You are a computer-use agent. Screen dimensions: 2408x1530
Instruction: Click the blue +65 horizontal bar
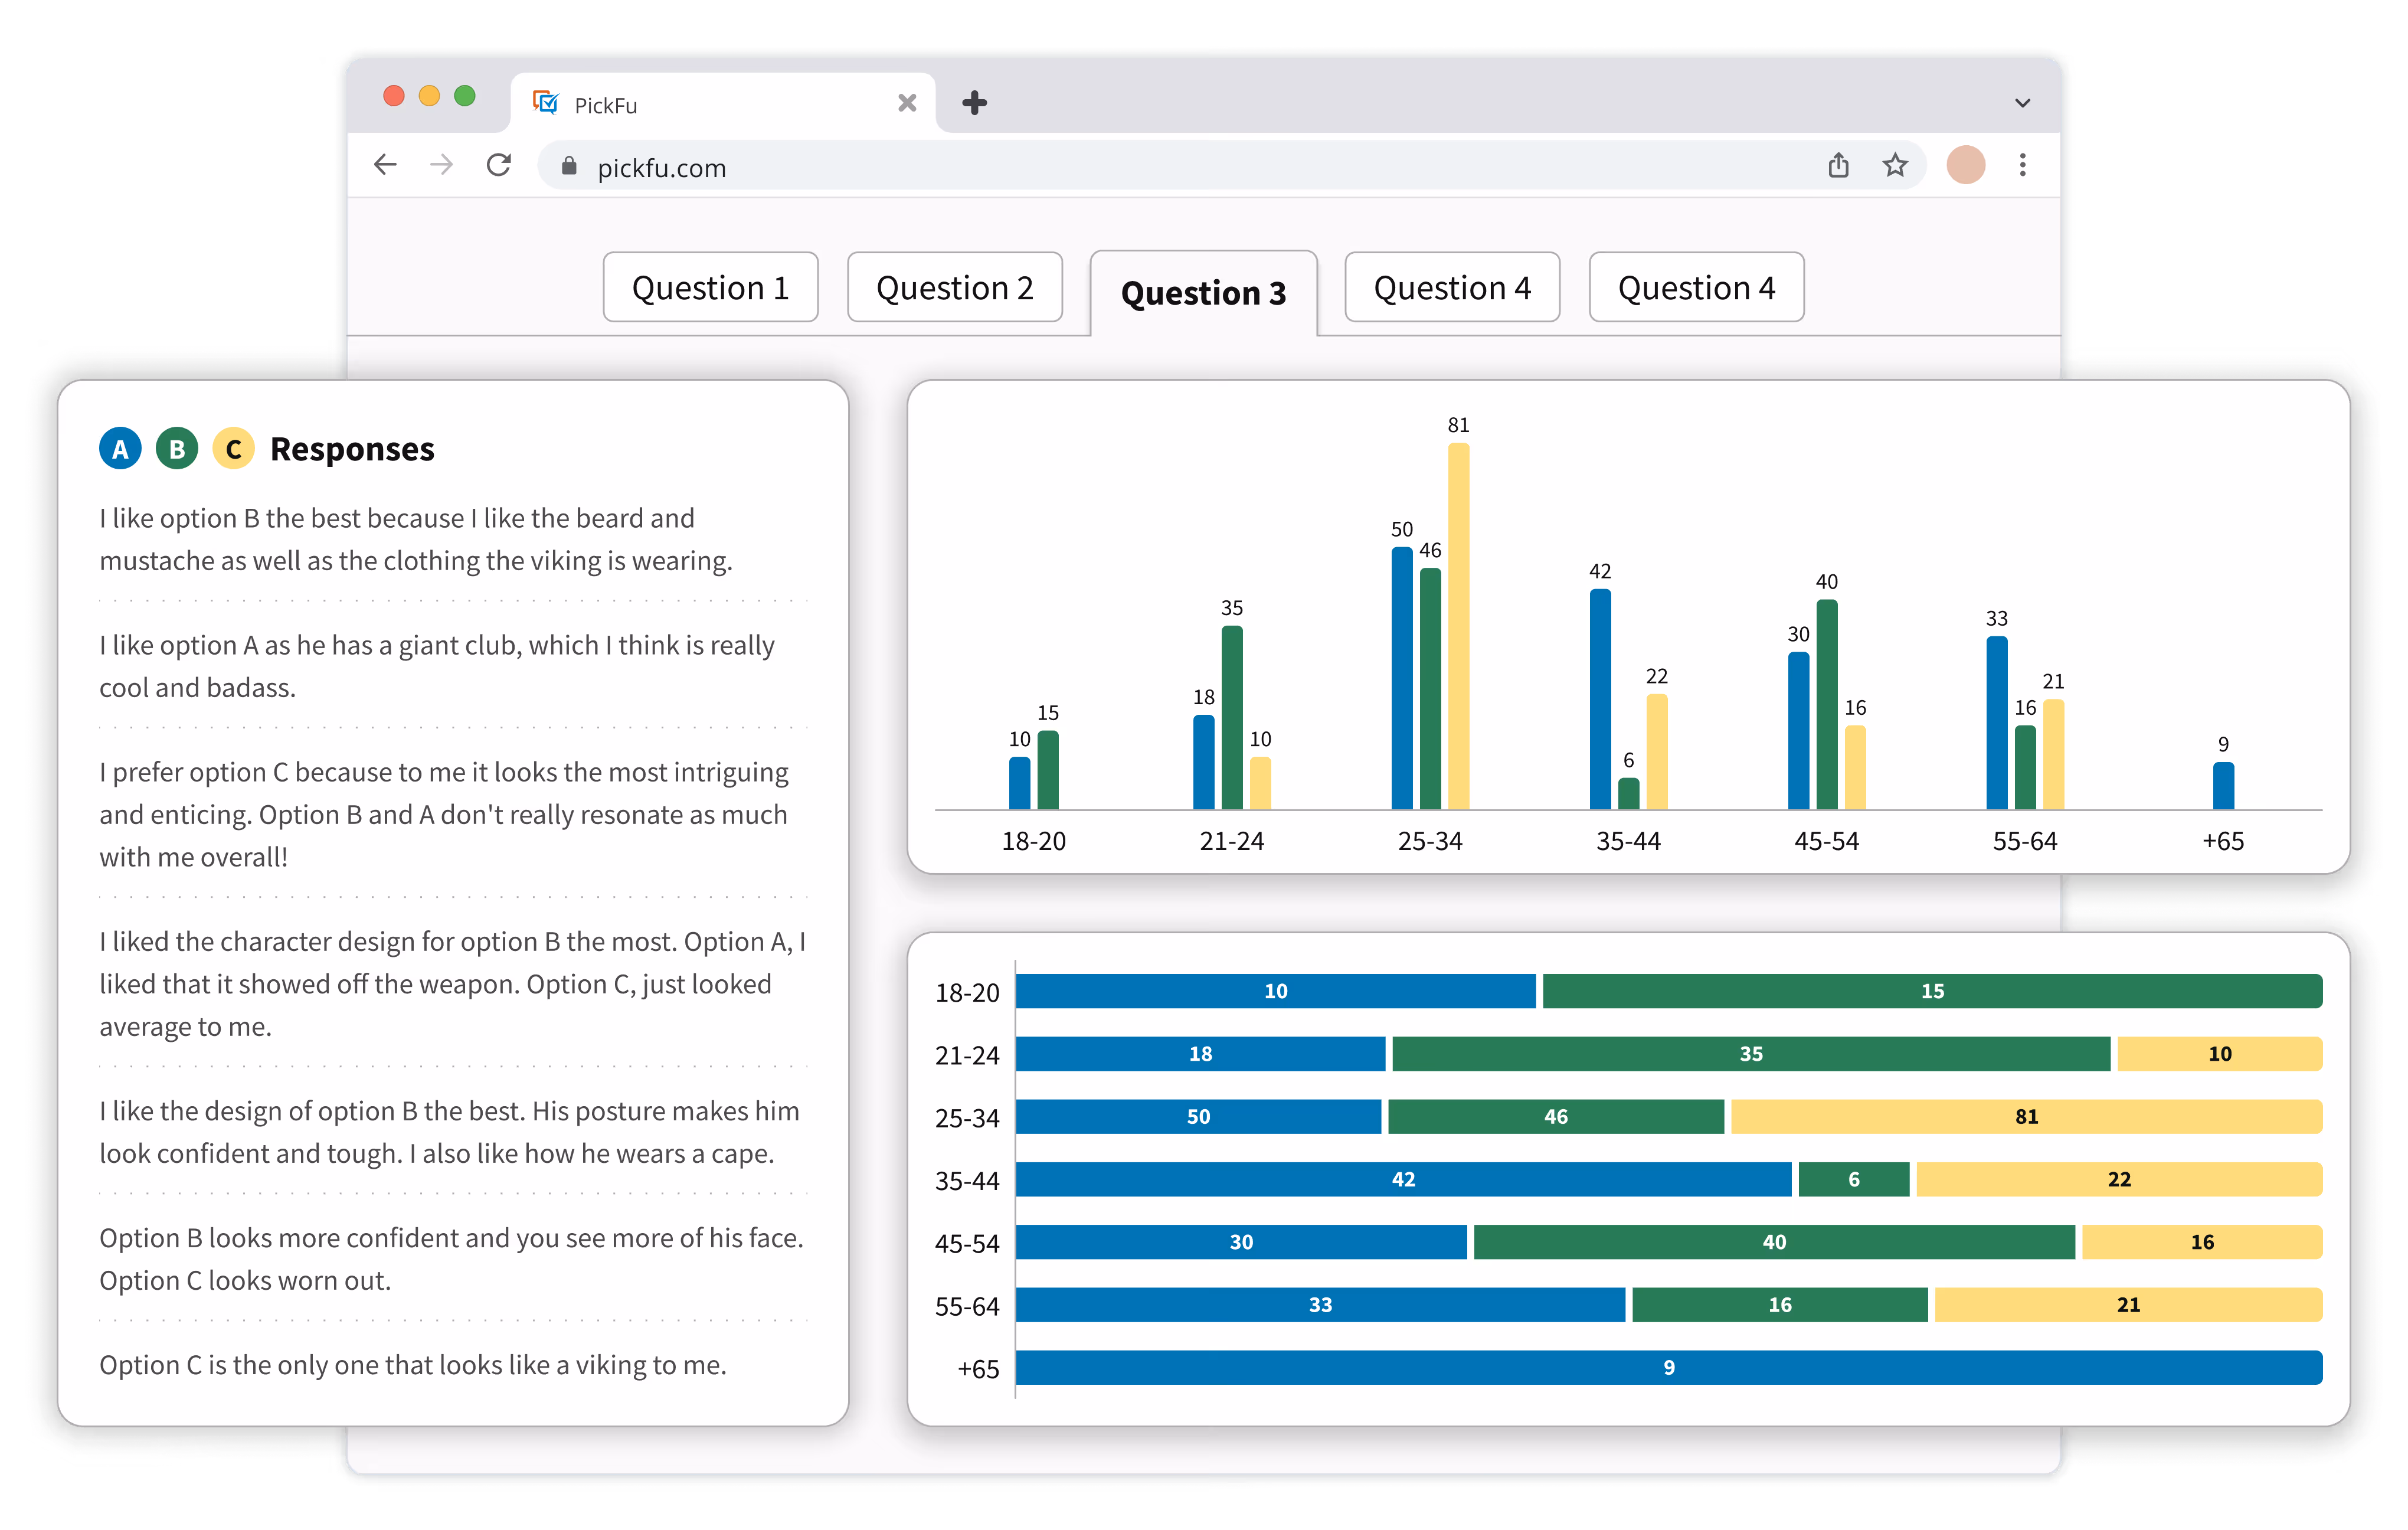(1668, 1367)
